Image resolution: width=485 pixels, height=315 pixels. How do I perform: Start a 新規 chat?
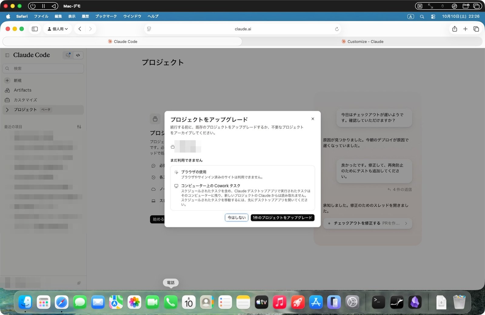pos(43,81)
